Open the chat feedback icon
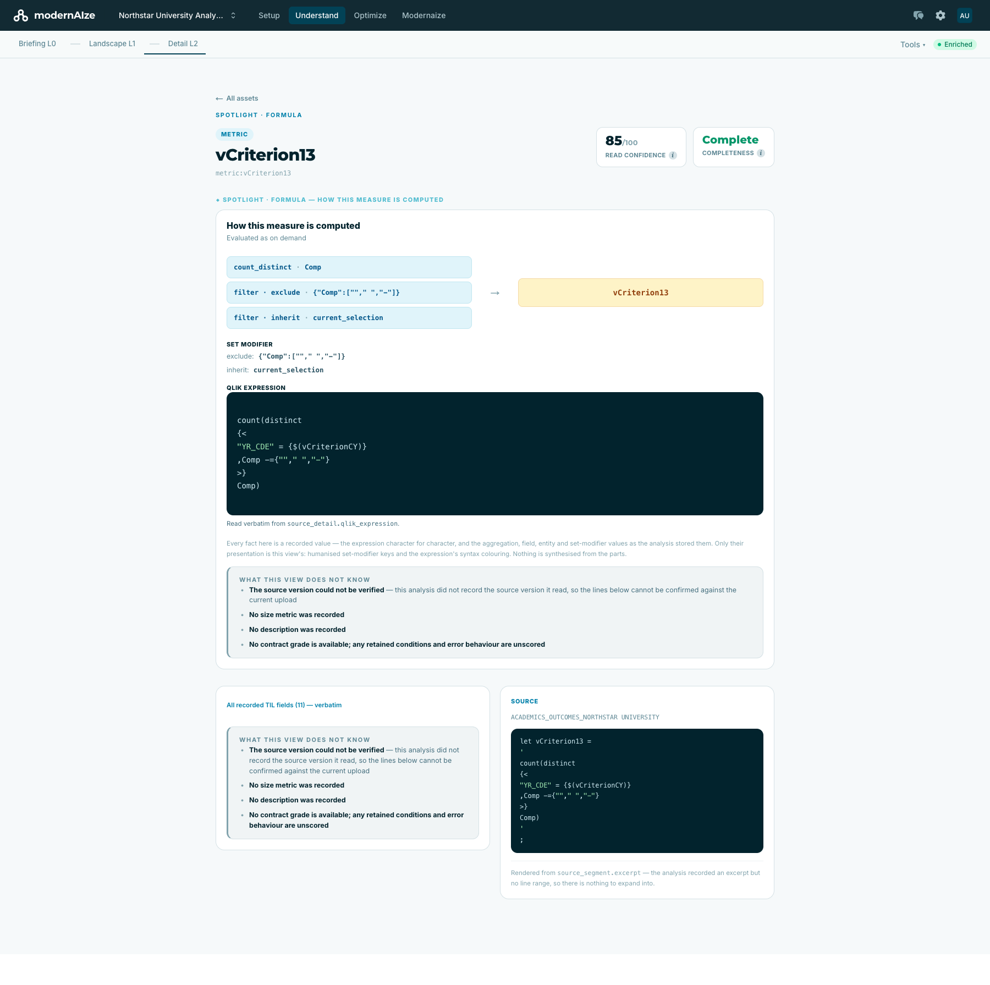This screenshot has width=990, height=985. tap(918, 15)
